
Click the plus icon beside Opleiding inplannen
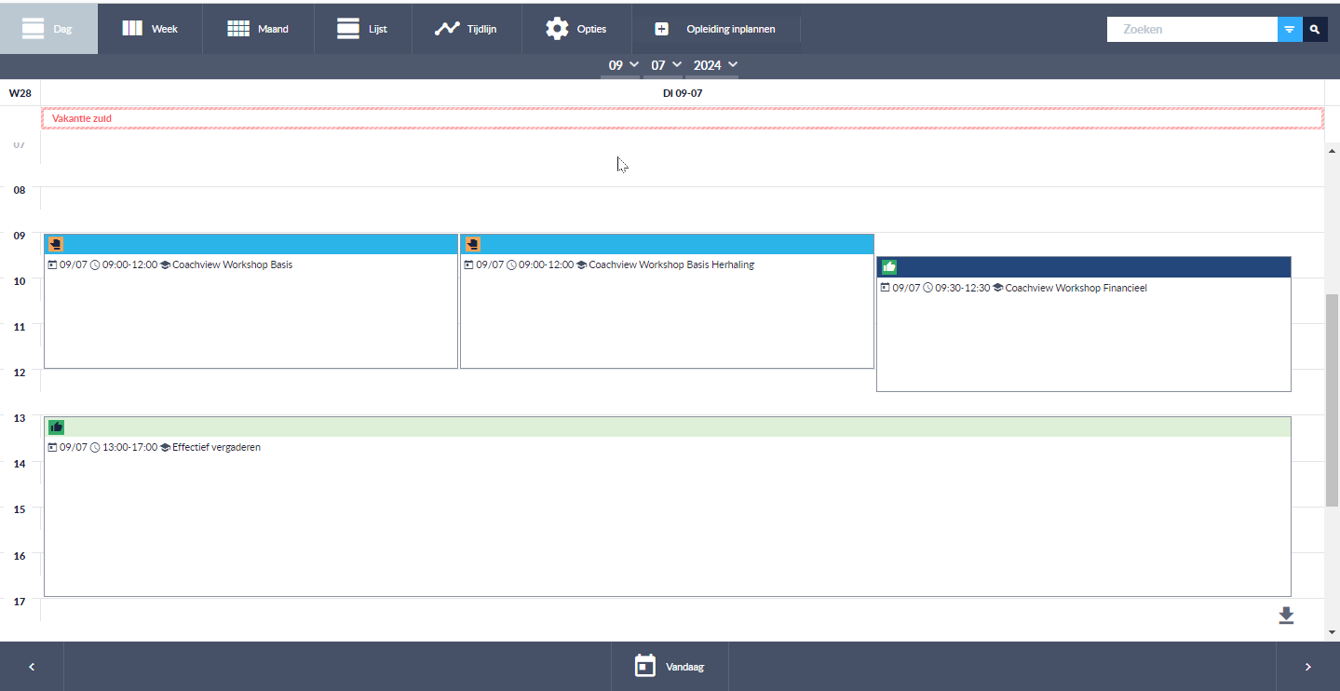coord(661,29)
